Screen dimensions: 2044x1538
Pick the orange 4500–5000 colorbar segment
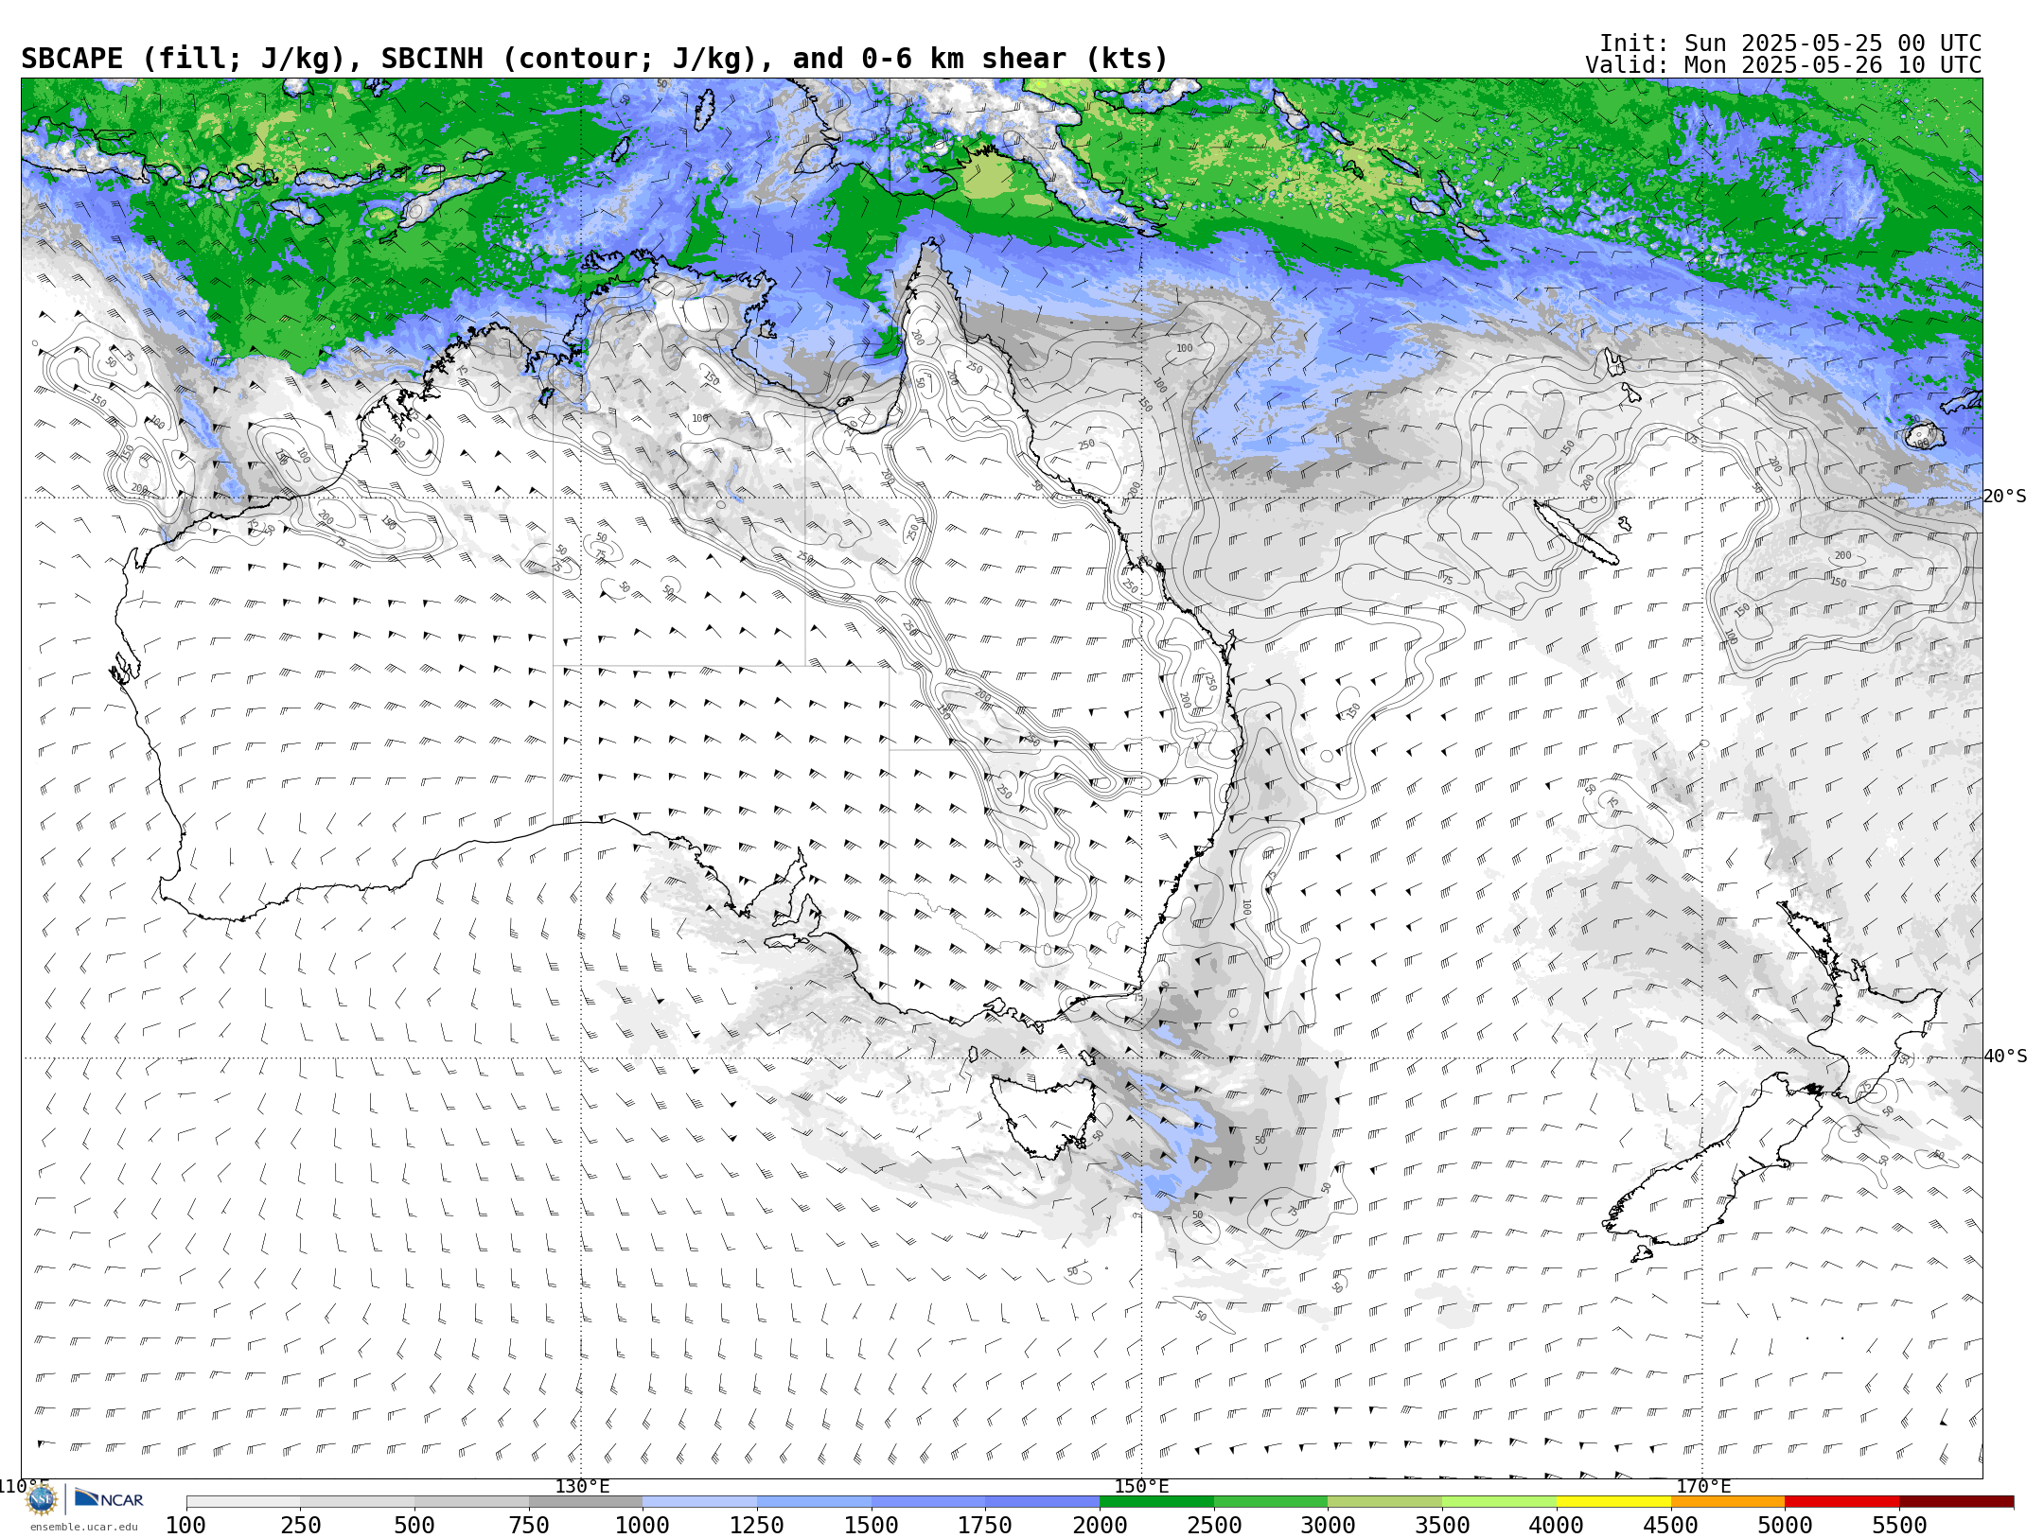tap(1728, 1502)
